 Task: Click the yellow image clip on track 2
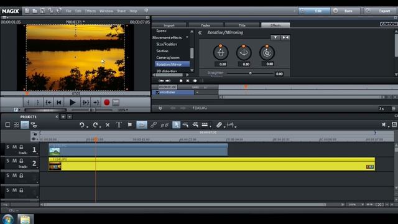pos(211,164)
